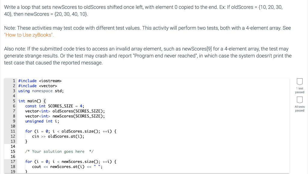308x174 pixels.
Task: Click the "cin >> oldScores.at(i);" statement
Action: (58, 136)
